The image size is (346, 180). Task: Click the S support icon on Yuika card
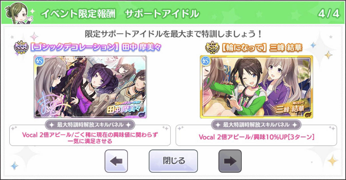pyautogui.click(x=205, y=60)
